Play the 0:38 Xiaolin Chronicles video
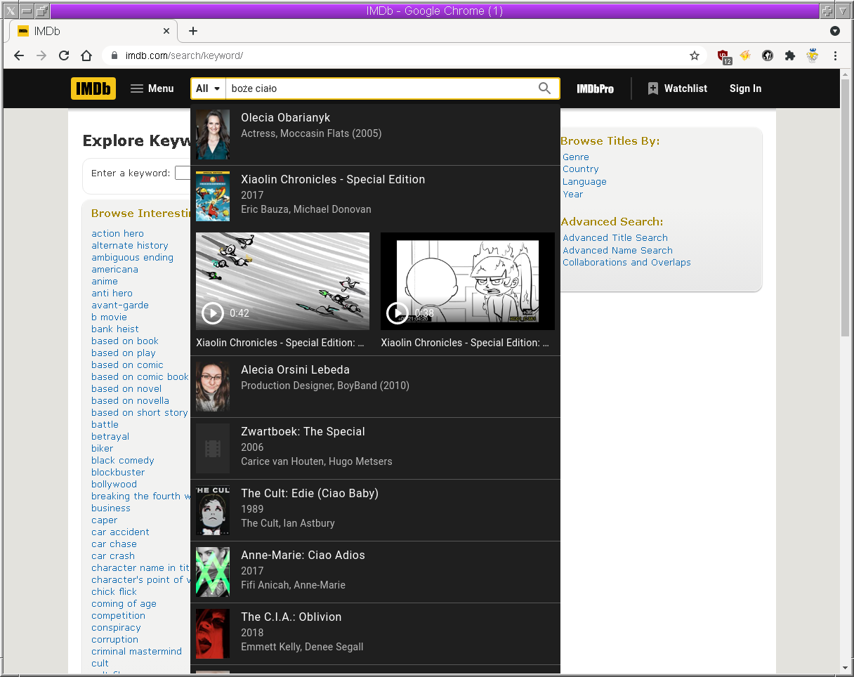854x677 pixels. tap(468, 281)
